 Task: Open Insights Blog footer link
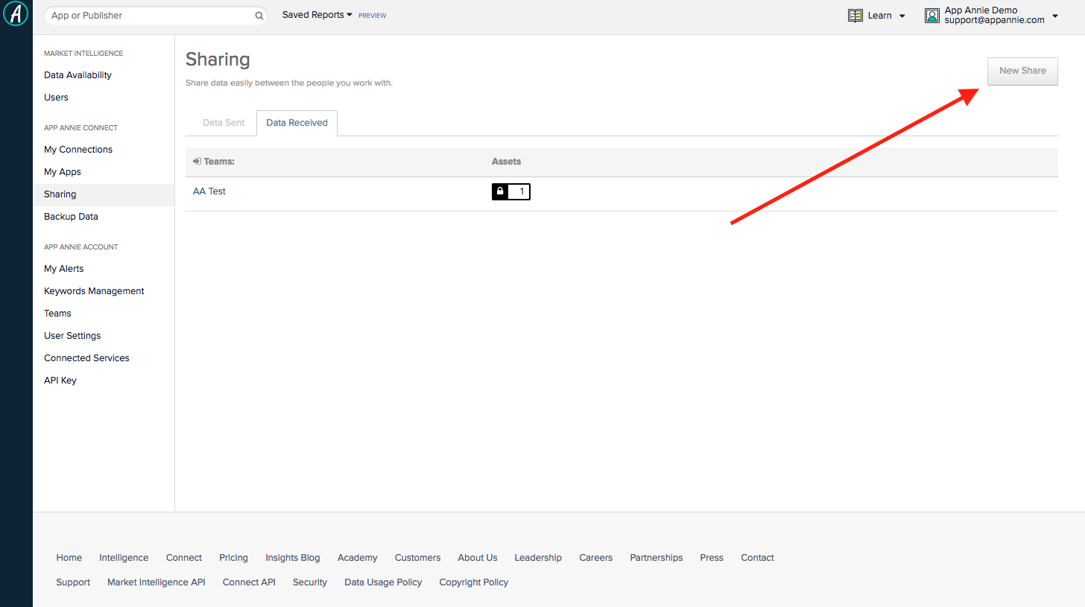click(293, 558)
